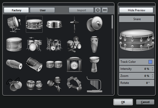The width and height of the screenshot is (158, 108).
Task: Select the pair of crash cymbals picture
Action: click(94, 24)
